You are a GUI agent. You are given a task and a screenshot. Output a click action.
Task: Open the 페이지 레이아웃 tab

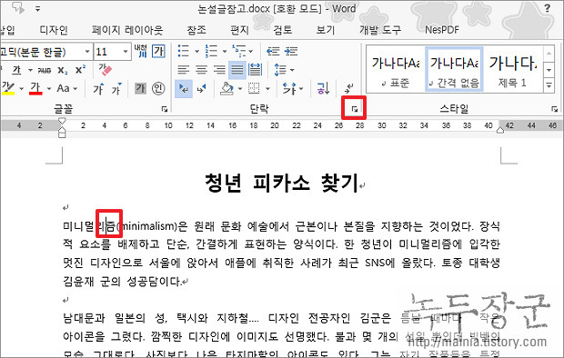coord(127,30)
